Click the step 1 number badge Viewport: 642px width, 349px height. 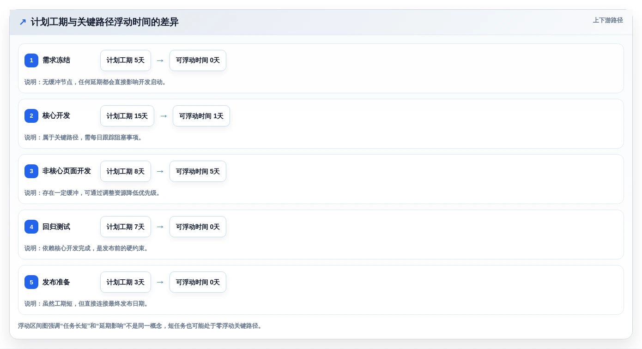[x=31, y=60]
